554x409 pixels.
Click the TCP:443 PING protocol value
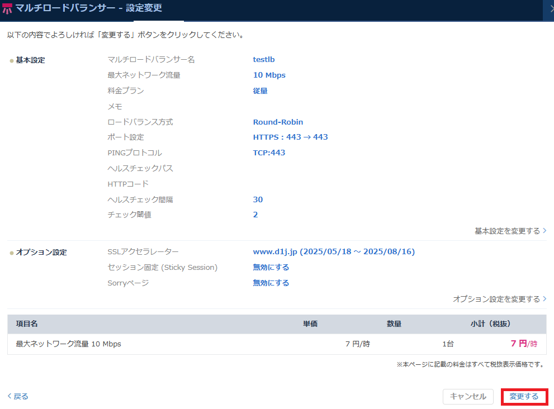(x=269, y=153)
